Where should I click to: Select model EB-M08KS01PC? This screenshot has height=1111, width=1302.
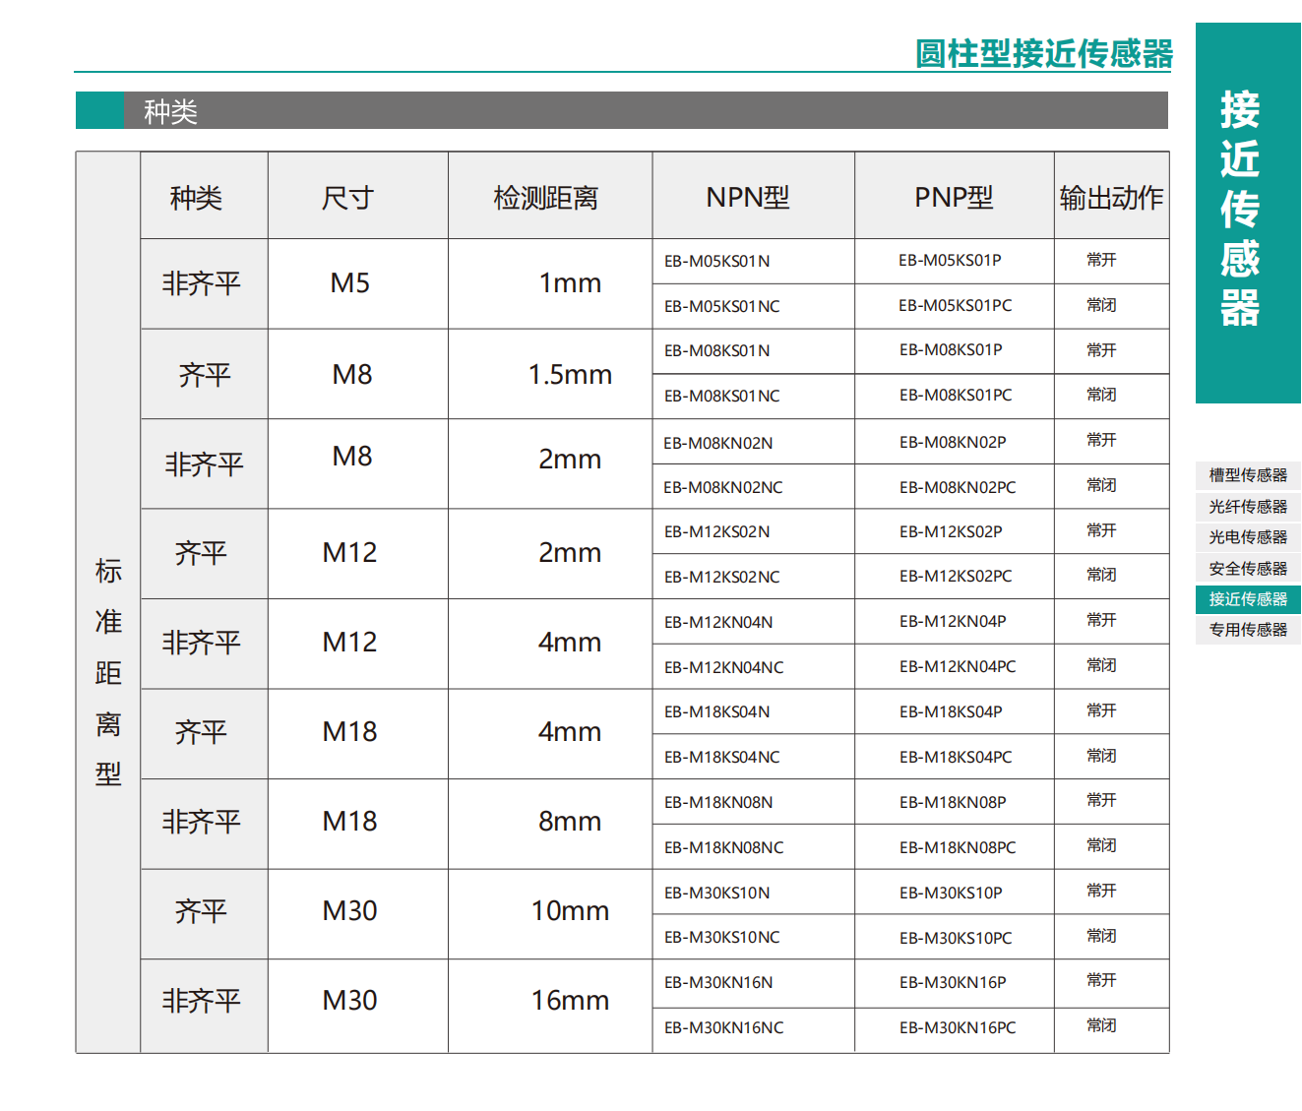[956, 395]
